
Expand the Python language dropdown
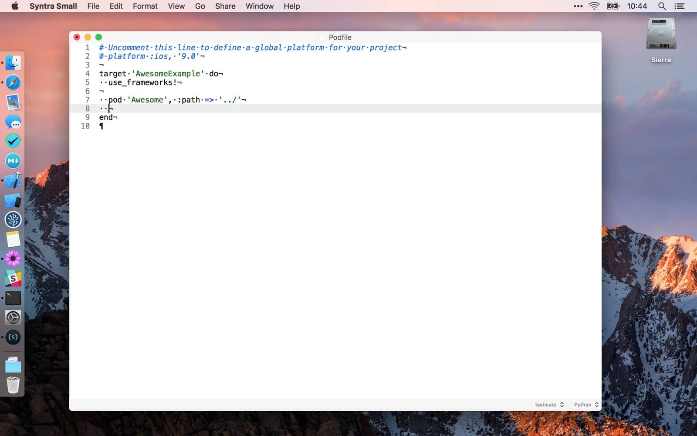coord(586,405)
